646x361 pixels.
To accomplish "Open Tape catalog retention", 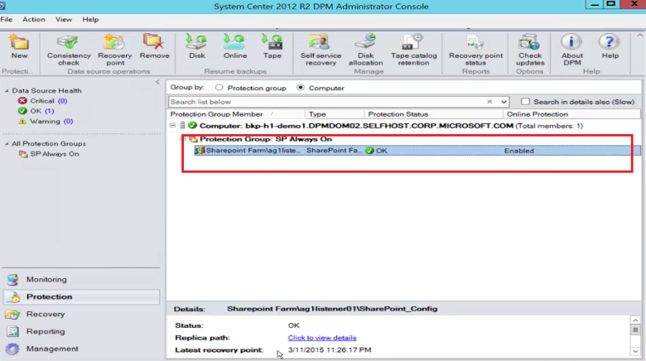I will (413, 51).
